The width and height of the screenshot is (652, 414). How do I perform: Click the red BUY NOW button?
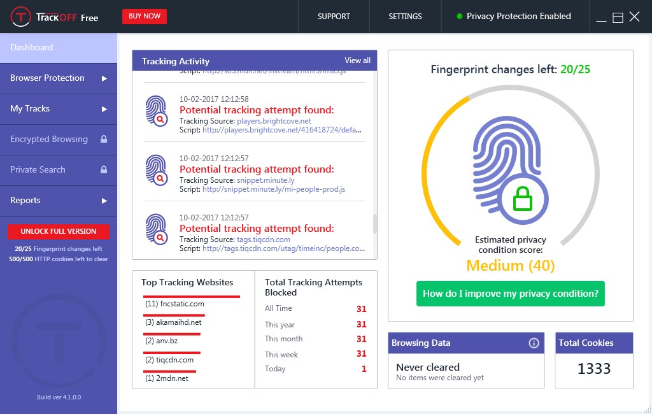pos(145,16)
